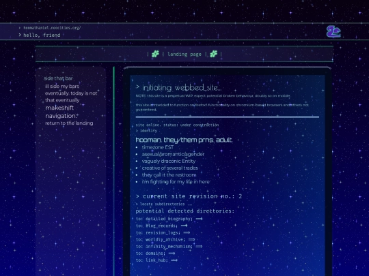Viewport: 369px width, 276px height.
Task: Click the 'NOTE: this site is a perpetual WIP' line
Action: coord(213,96)
